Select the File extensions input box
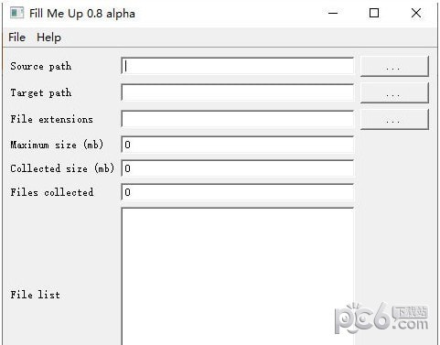440x345 pixels. pos(238,119)
